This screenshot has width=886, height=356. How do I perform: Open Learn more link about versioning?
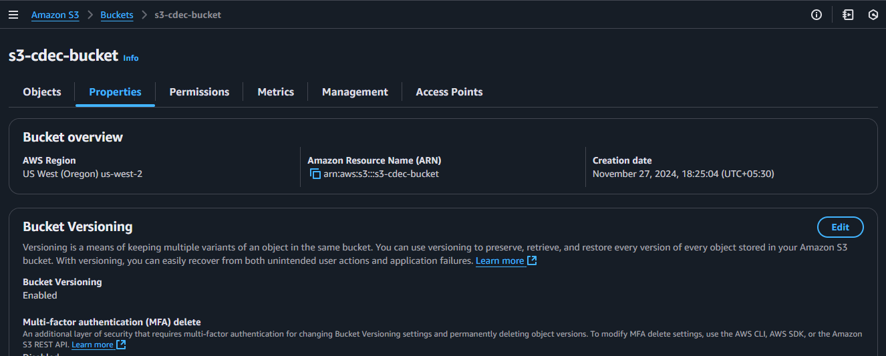499,261
